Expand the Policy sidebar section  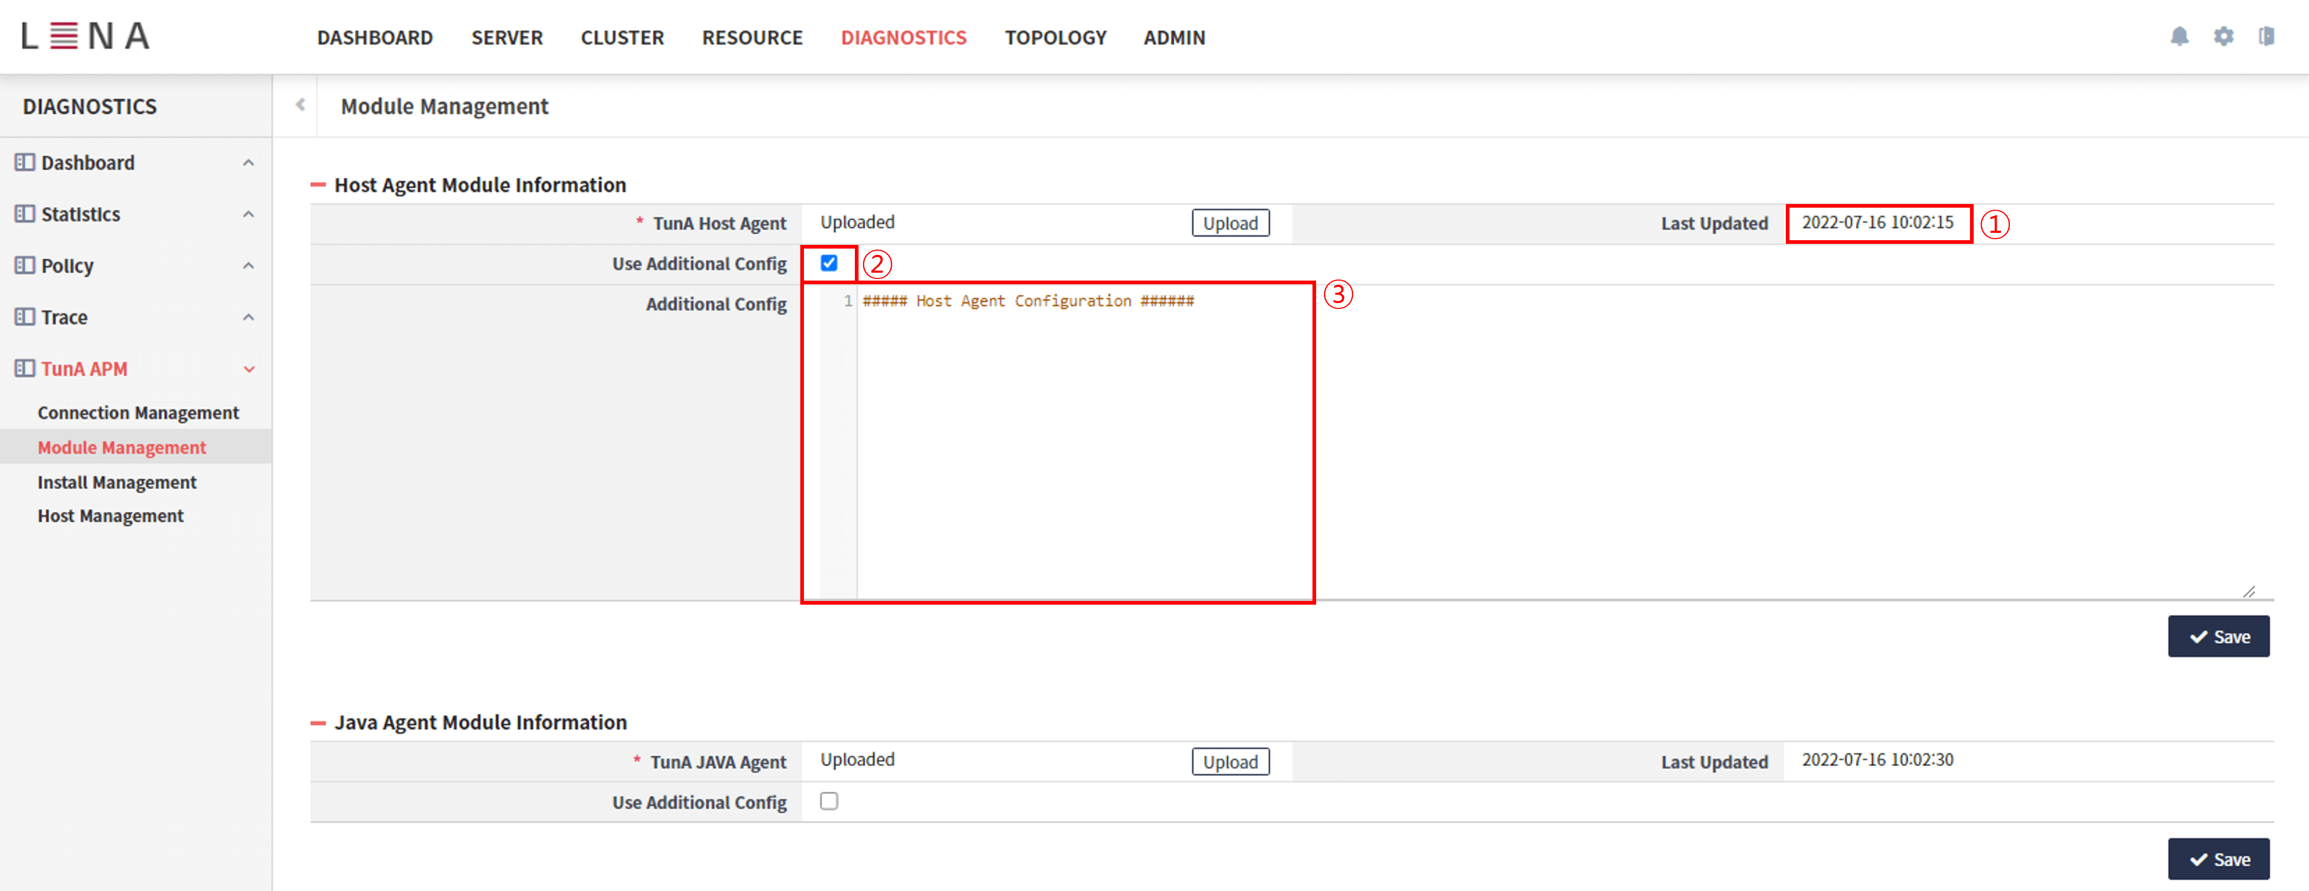pyautogui.click(x=248, y=265)
